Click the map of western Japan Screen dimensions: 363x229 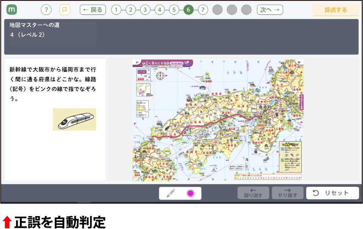[x=218, y=120]
